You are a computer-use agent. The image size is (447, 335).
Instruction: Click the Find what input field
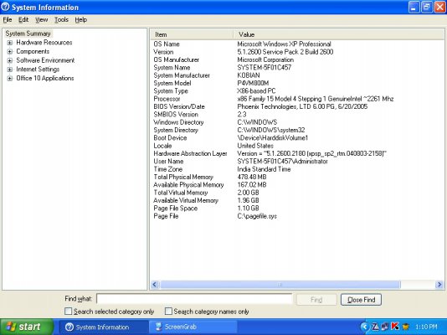pos(194,299)
